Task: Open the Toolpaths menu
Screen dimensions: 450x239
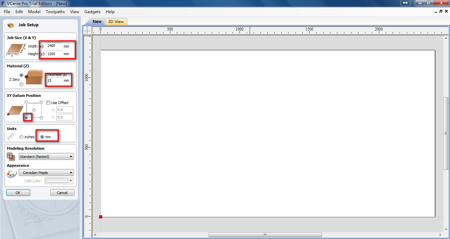Action: 55,11
